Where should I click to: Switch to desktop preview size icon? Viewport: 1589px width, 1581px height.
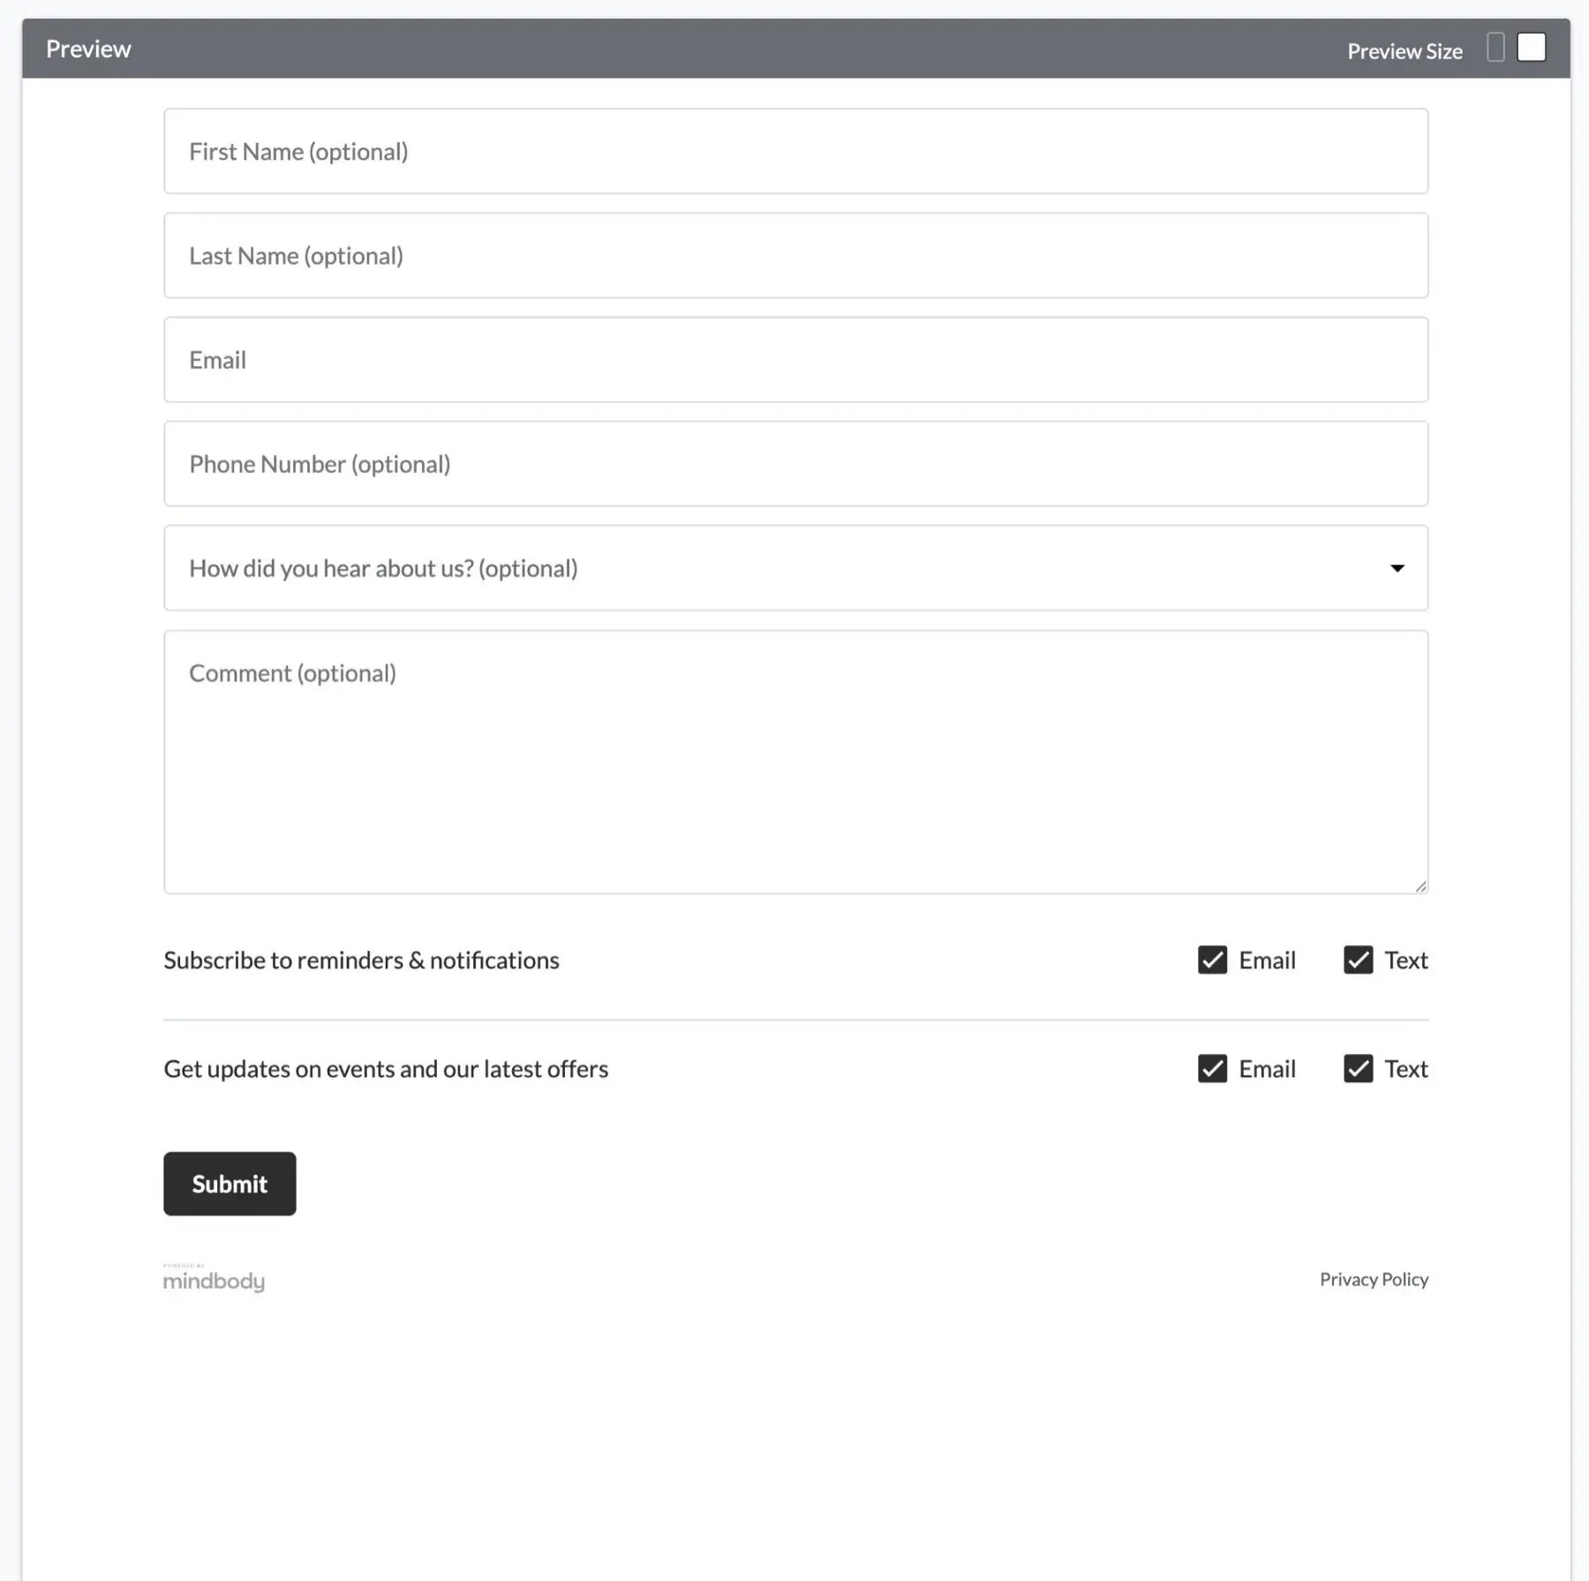(1532, 47)
